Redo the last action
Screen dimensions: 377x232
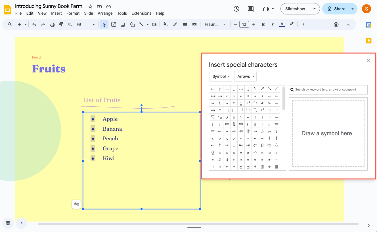43,25
